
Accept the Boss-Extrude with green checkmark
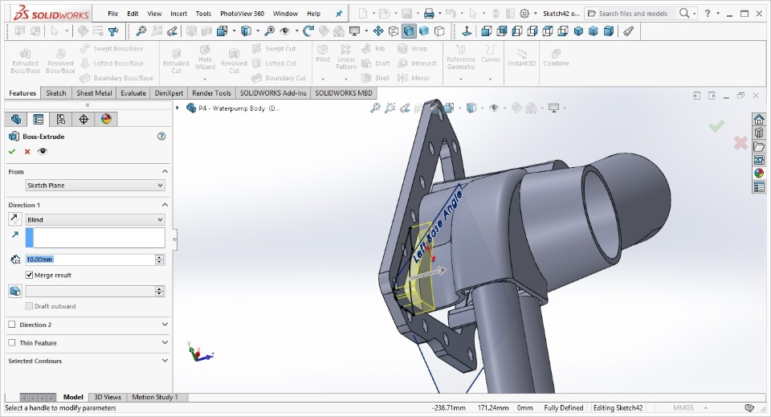click(12, 152)
